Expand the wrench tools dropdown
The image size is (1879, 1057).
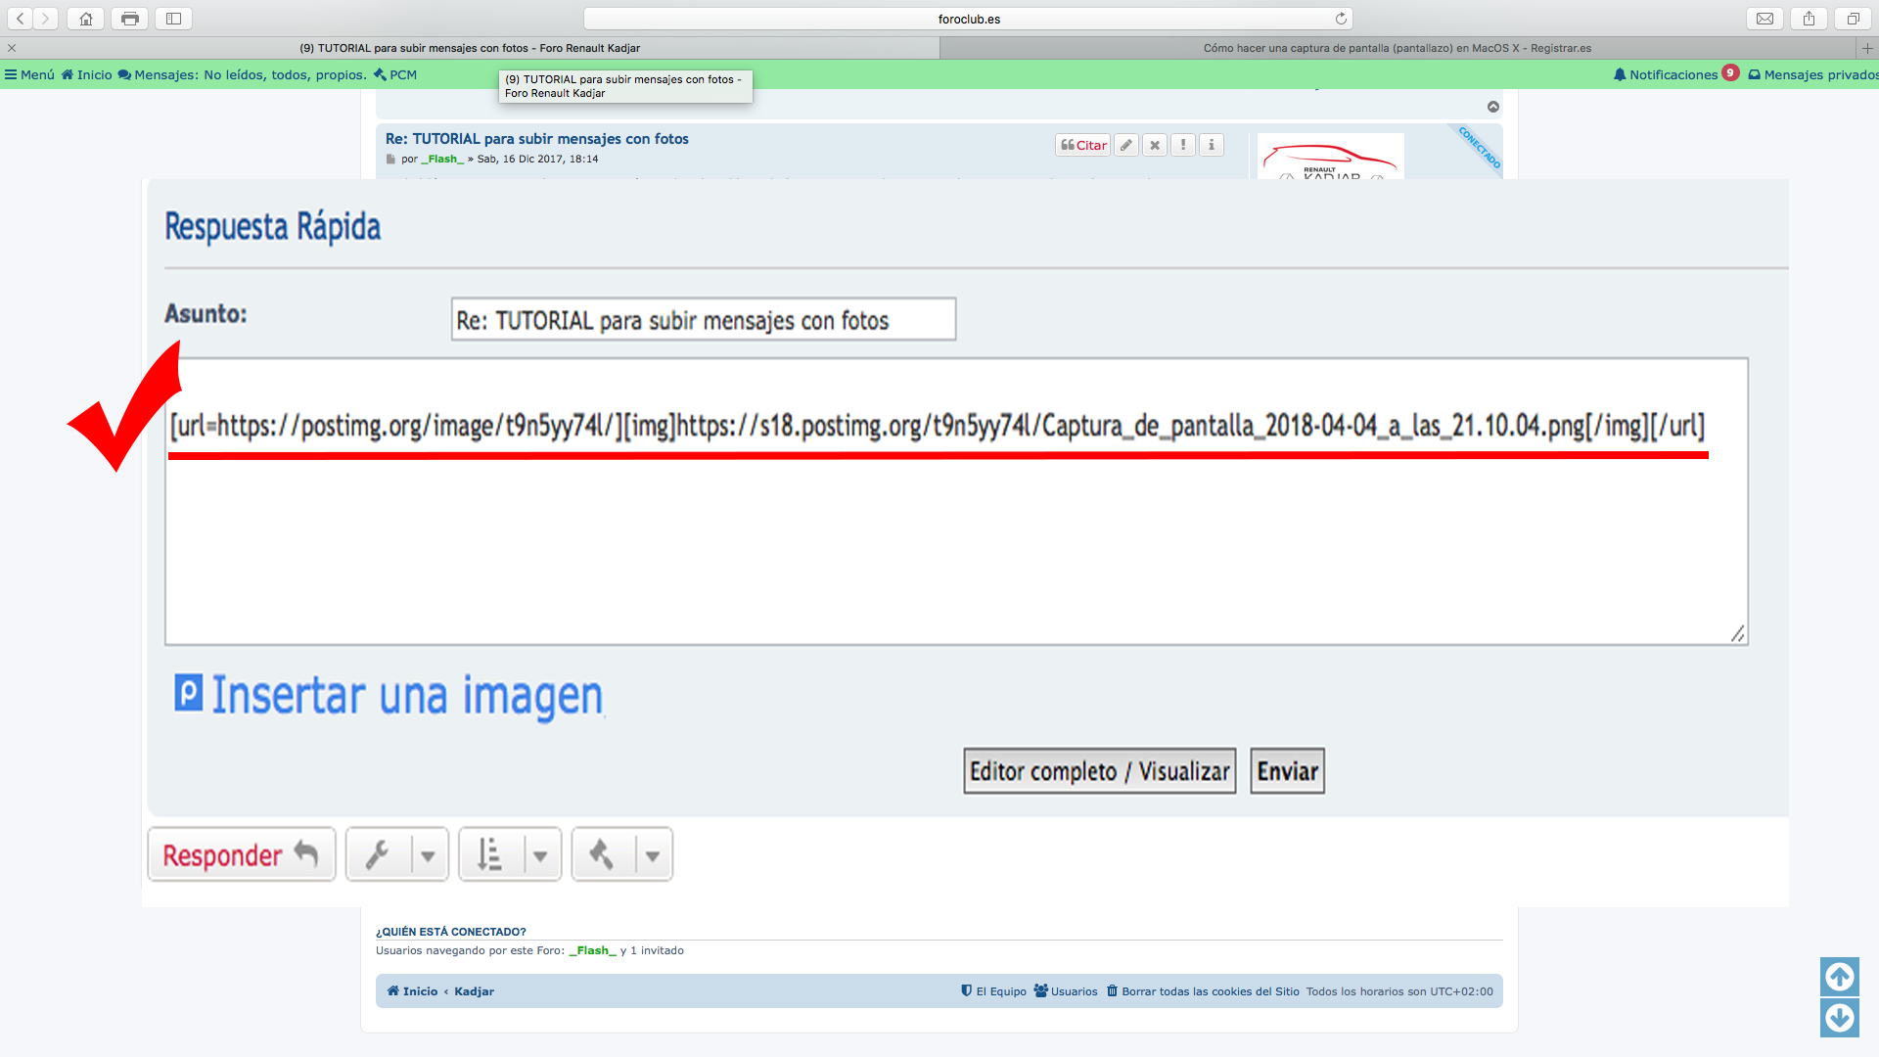[x=428, y=855]
